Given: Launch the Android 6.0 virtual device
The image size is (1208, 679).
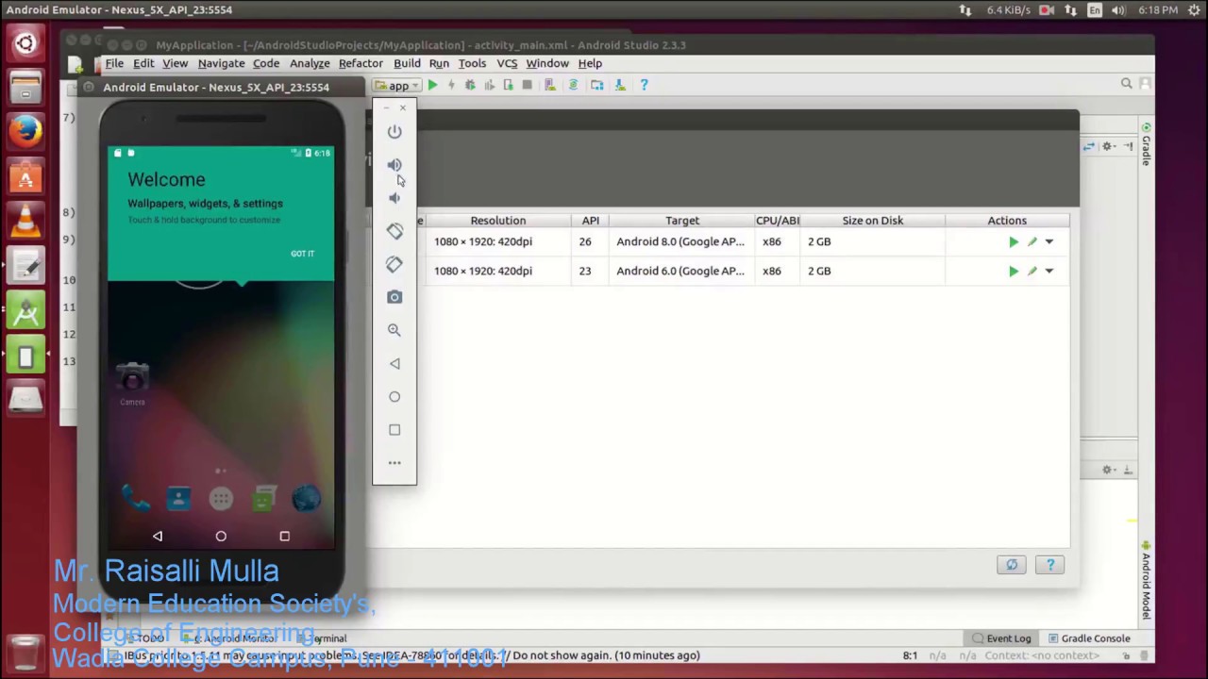Looking at the screenshot, I should coord(1014,272).
